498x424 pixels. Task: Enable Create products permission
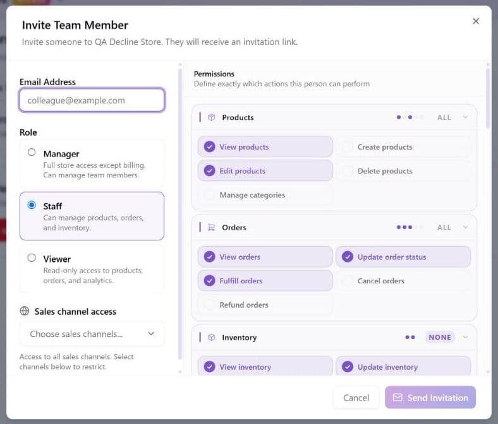tap(403, 147)
